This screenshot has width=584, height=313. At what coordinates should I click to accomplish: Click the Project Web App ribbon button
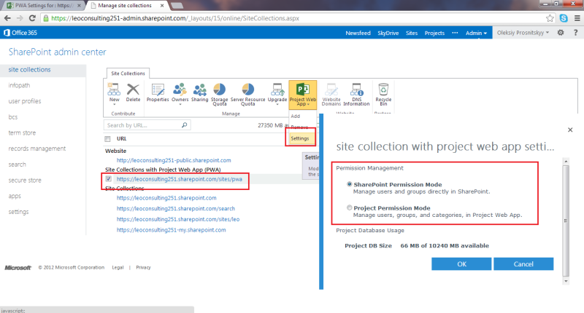pyautogui.click(x=302, y=95)
